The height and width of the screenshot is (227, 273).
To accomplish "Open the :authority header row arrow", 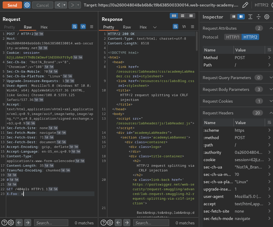I will [x=269, y=152].
